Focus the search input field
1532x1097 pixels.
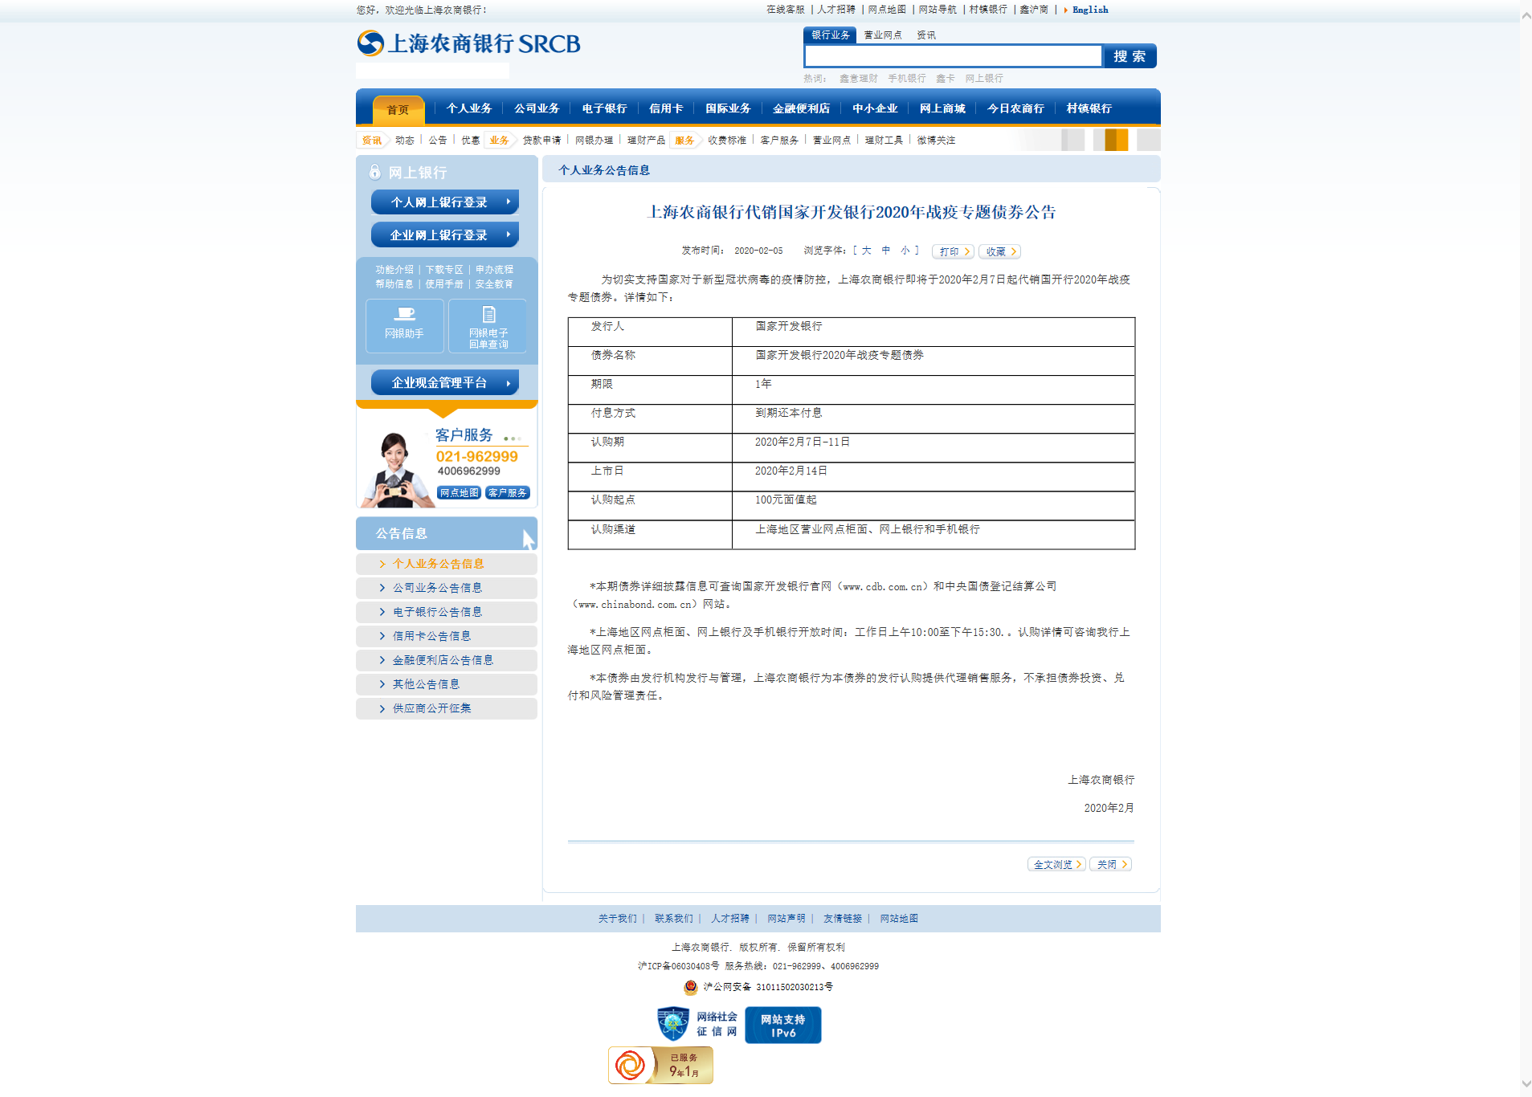pos(953,55)
